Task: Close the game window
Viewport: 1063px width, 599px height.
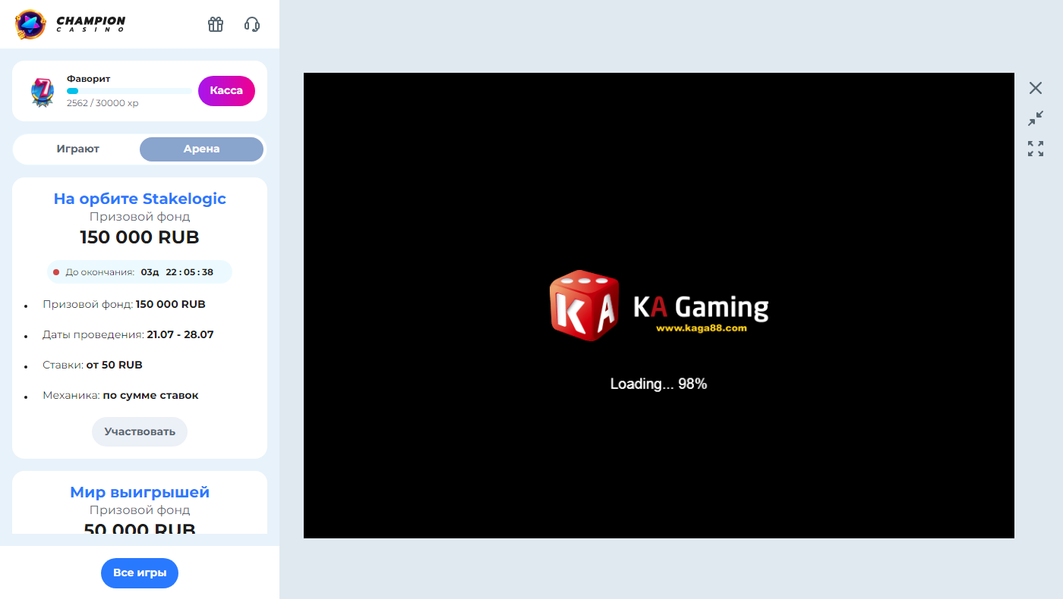Action: coord(1036,88)
